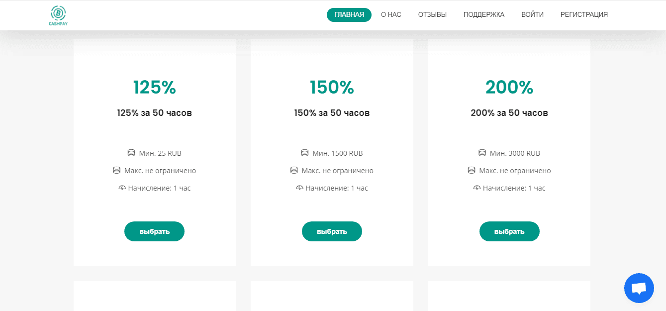Choose the 200% plan with выбрать
This screenshot has width=666, height=311.
(x=509, y=231)
